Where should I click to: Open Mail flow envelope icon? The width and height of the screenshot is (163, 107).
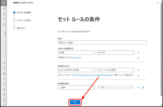coord(4,24)
